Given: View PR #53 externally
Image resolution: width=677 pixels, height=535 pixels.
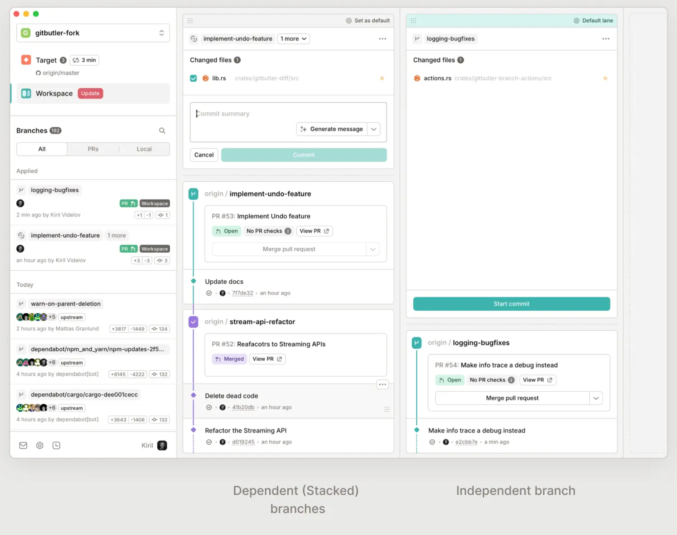Looking at the screenshot, I should 314,231.
